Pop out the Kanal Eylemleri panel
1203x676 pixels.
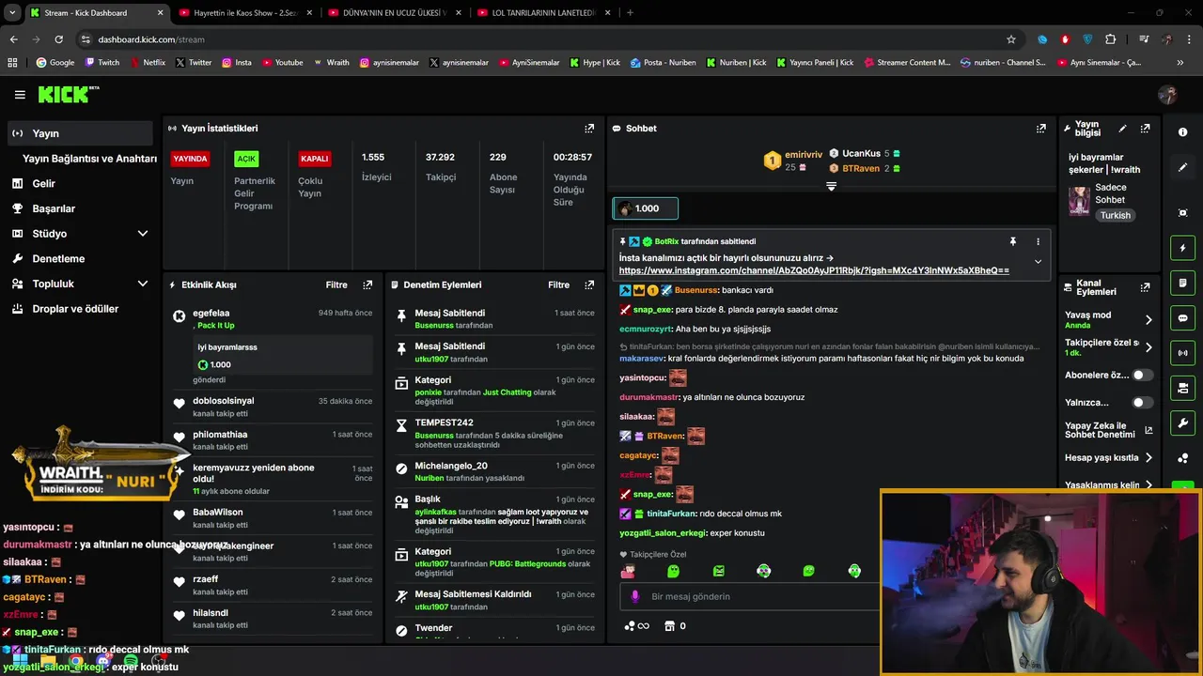point(1145,287)
